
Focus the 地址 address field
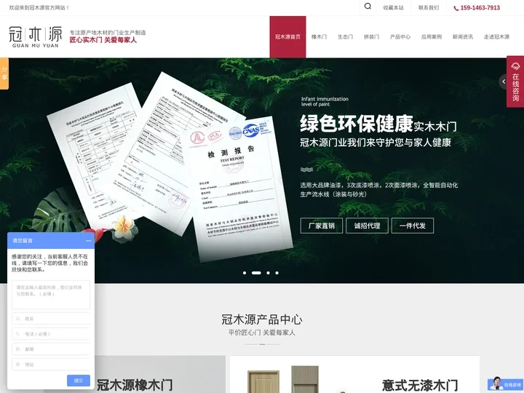[51, 365]
